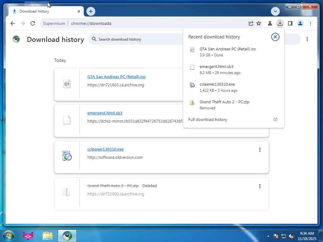Click the https://dn721603.ca.archive.org source URL
Image resolution: width=323 pixels, height=242 pixels.
point(116,85)
